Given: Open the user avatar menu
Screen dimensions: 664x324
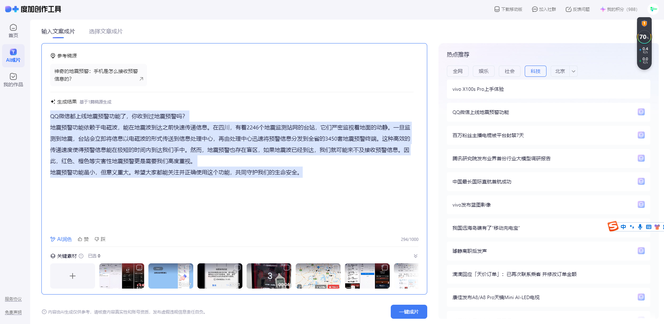Looking at the screenshot, I should [653, 9].
